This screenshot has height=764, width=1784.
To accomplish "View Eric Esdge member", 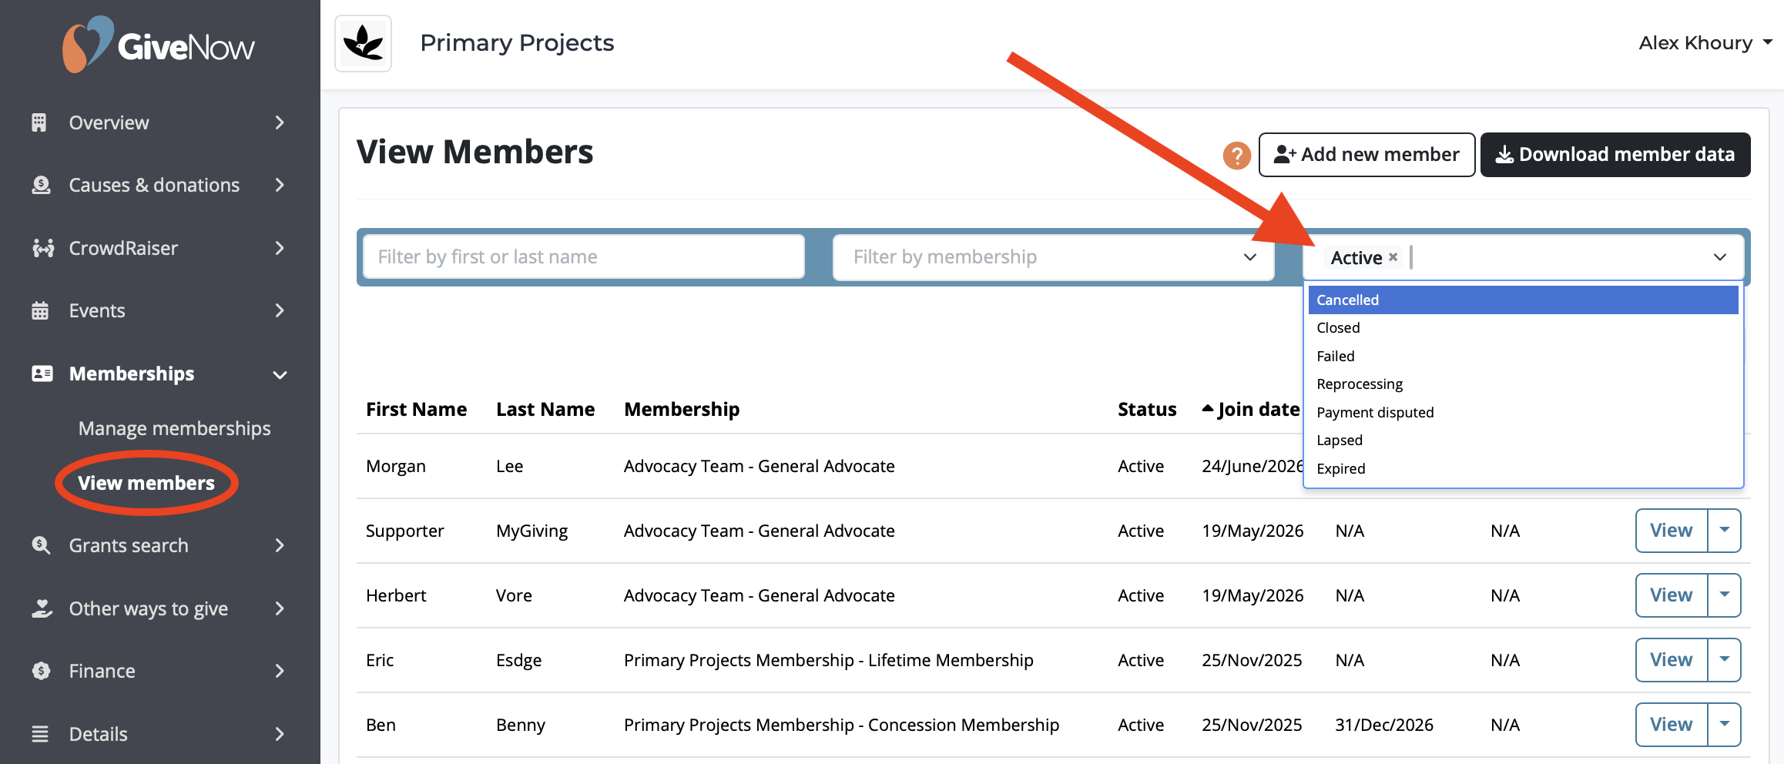I will (x=1672, y=659).
